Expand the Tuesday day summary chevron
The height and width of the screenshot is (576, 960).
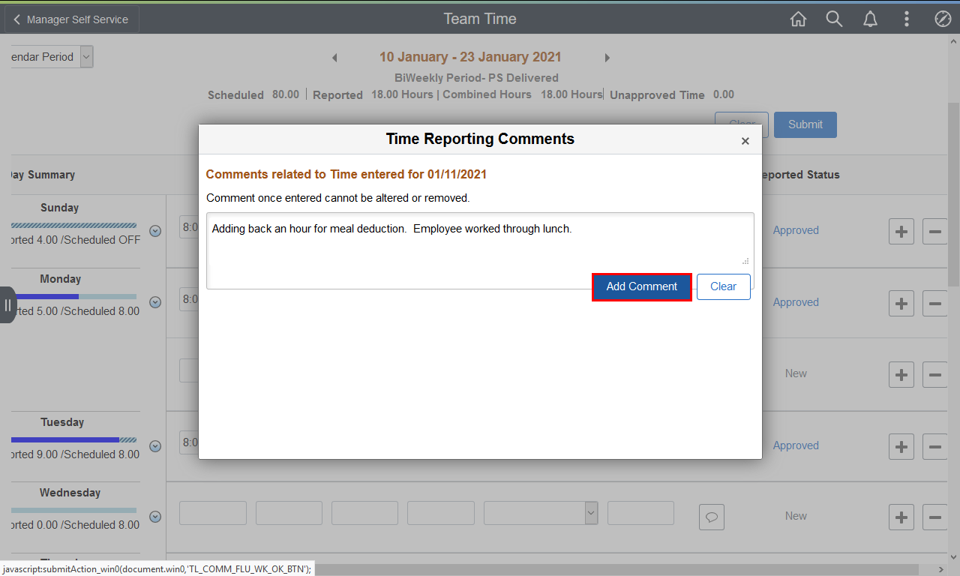pyautogui.click(x=155, y=446)
